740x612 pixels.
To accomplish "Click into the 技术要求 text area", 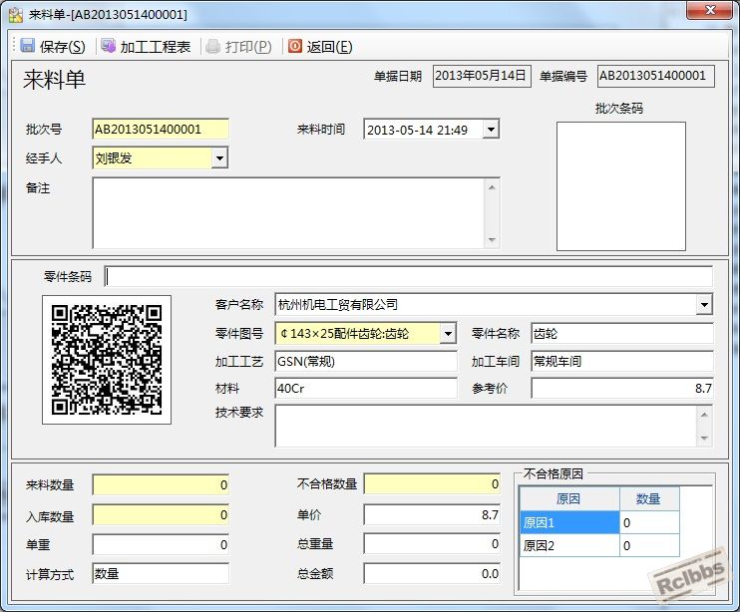I will 486,426.
